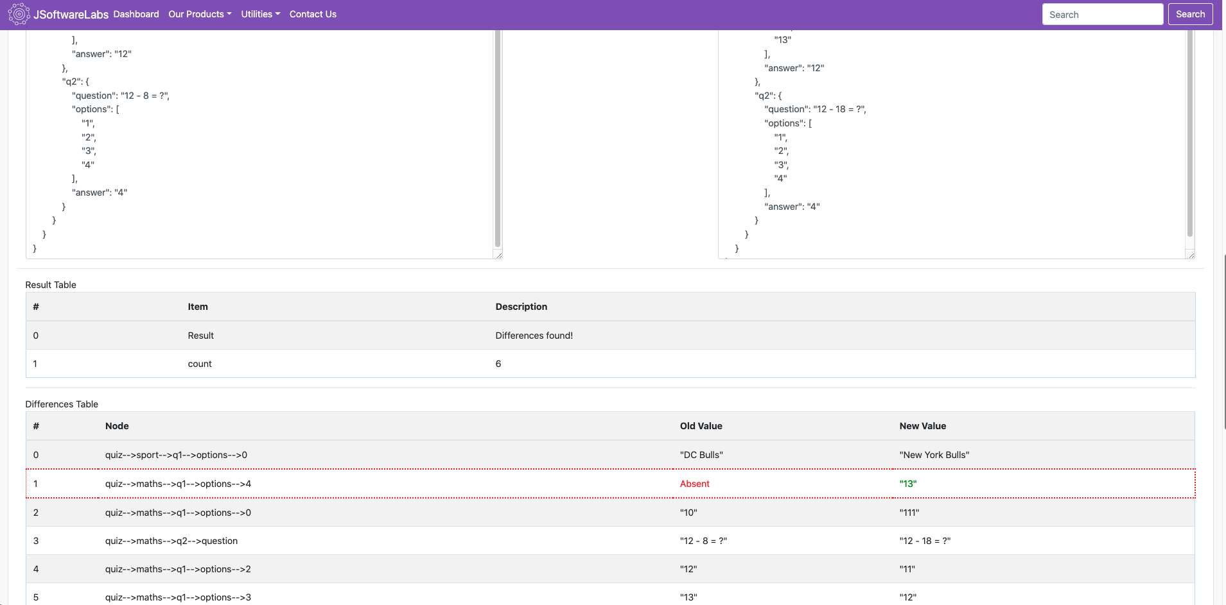Click the right JSON textarea scrollbar
Screen dimensions: 1226x605
pos(1189,133)
